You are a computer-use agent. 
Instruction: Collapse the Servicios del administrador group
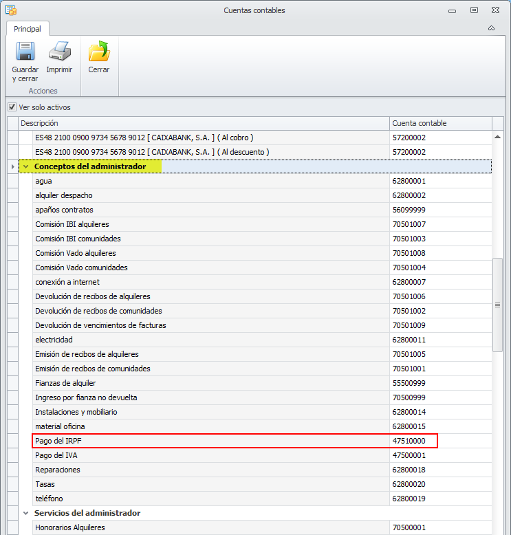[26, 513]
